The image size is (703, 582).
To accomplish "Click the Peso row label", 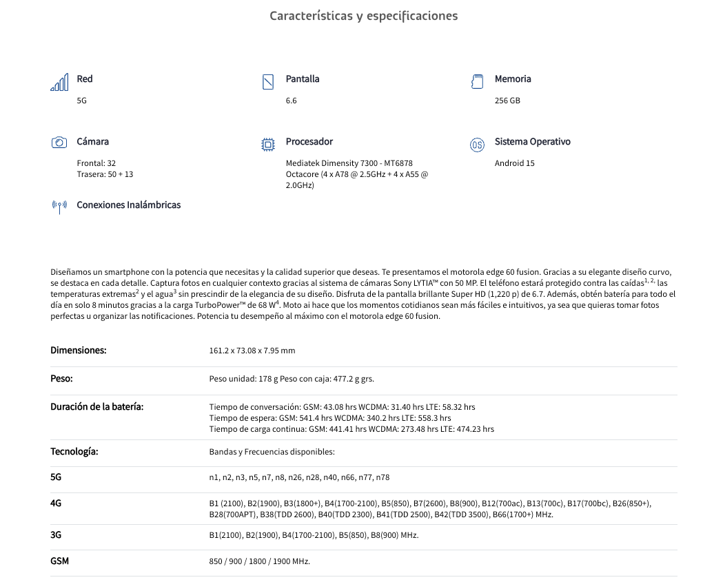I will [x=61, y=378].
